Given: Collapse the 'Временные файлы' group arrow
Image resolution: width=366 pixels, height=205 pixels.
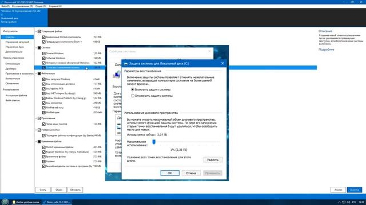Looking at the screenshot, I should (36, 141).
